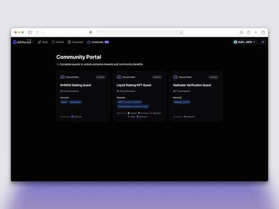The image size is (279, 209).
Task: Click participants count on Nadradar Verification card
Action: (x=181, y=91)
